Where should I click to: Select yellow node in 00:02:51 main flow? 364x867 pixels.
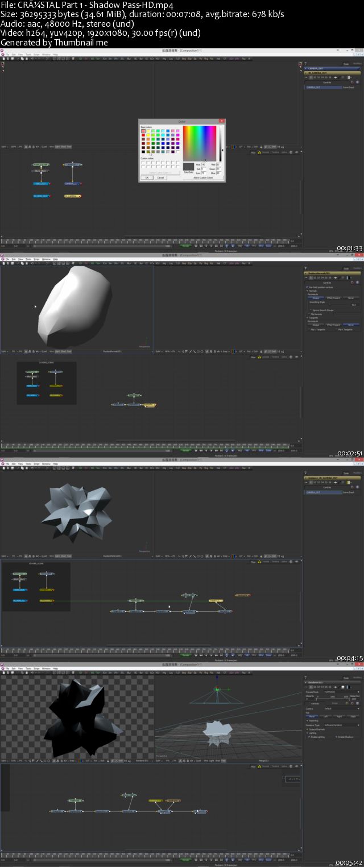(x=149, y=405)
